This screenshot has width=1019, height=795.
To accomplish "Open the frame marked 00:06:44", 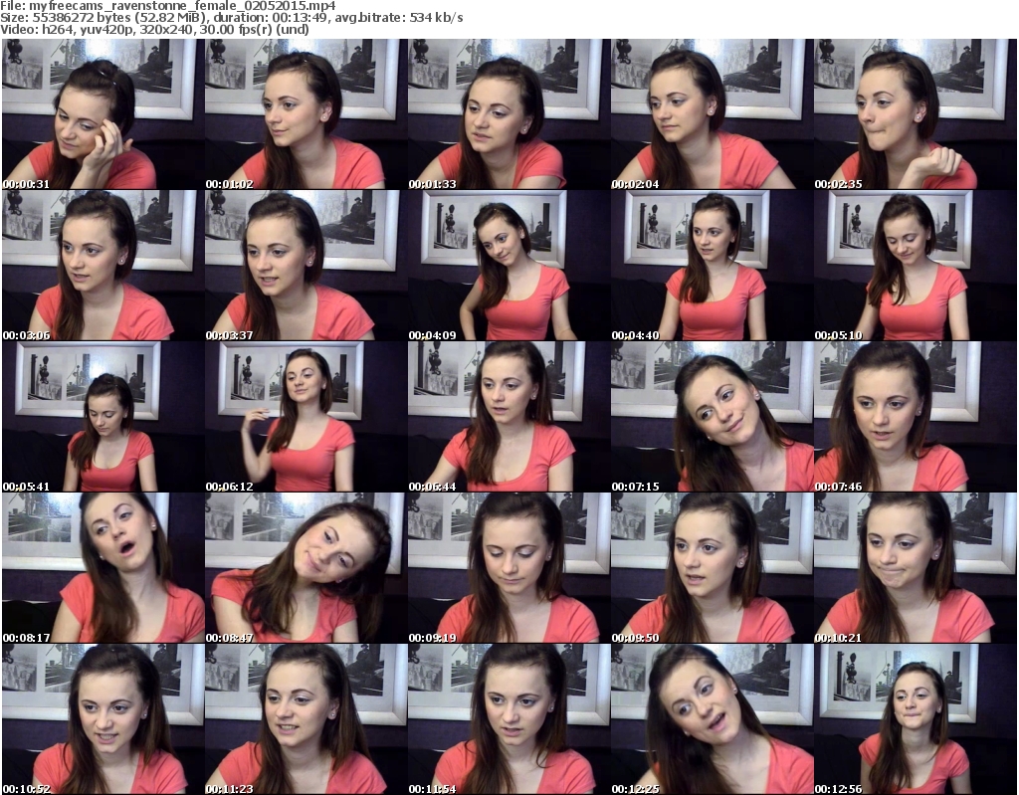I will (x=509, y=417).
